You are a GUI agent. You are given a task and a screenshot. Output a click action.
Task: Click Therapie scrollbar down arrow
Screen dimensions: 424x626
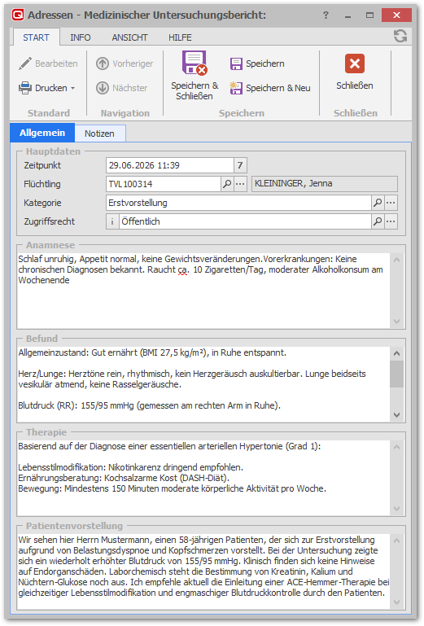397,509
